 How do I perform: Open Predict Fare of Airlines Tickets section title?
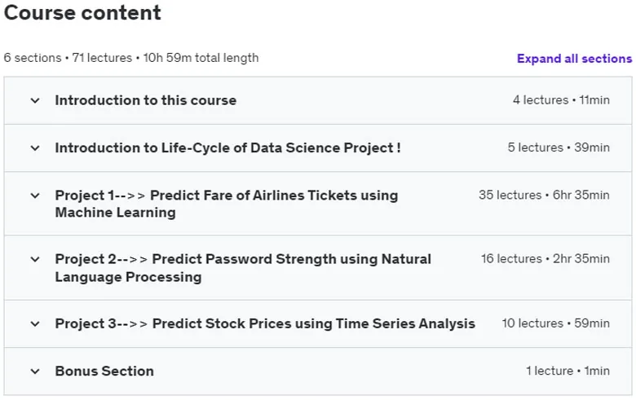227,204
